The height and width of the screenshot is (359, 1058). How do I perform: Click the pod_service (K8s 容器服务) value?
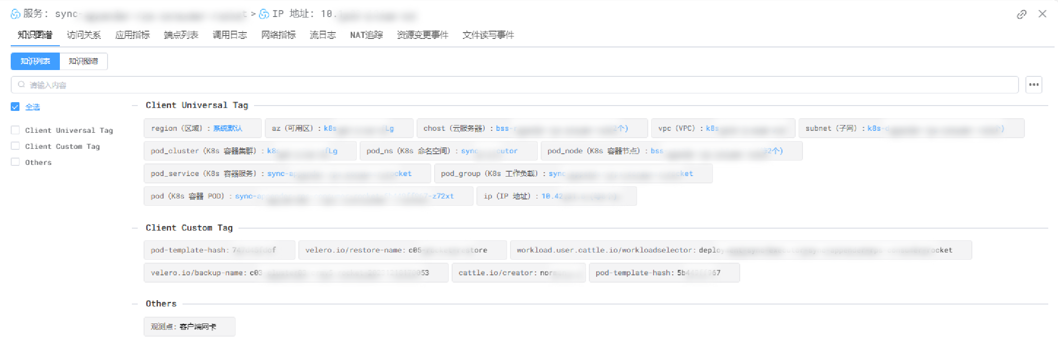coord(339,174)
